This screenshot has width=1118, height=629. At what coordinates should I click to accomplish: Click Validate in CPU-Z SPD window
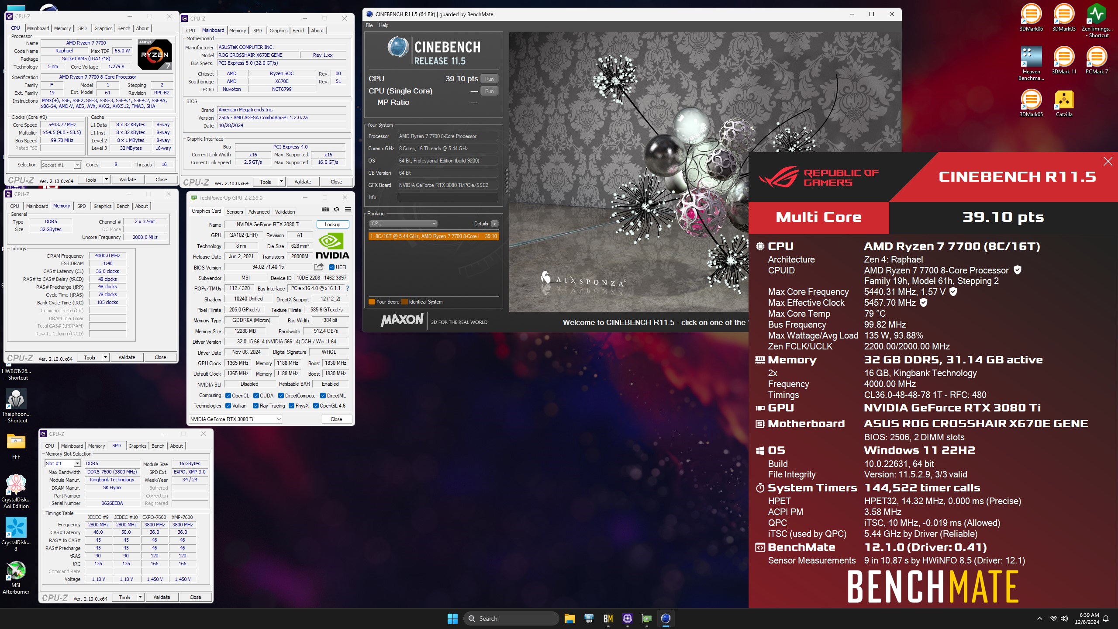coord(162,597)
